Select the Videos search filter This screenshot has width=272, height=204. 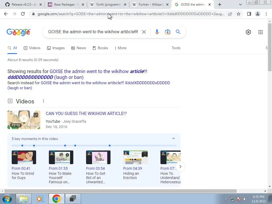pyautogui.click(x=32, y=48)
